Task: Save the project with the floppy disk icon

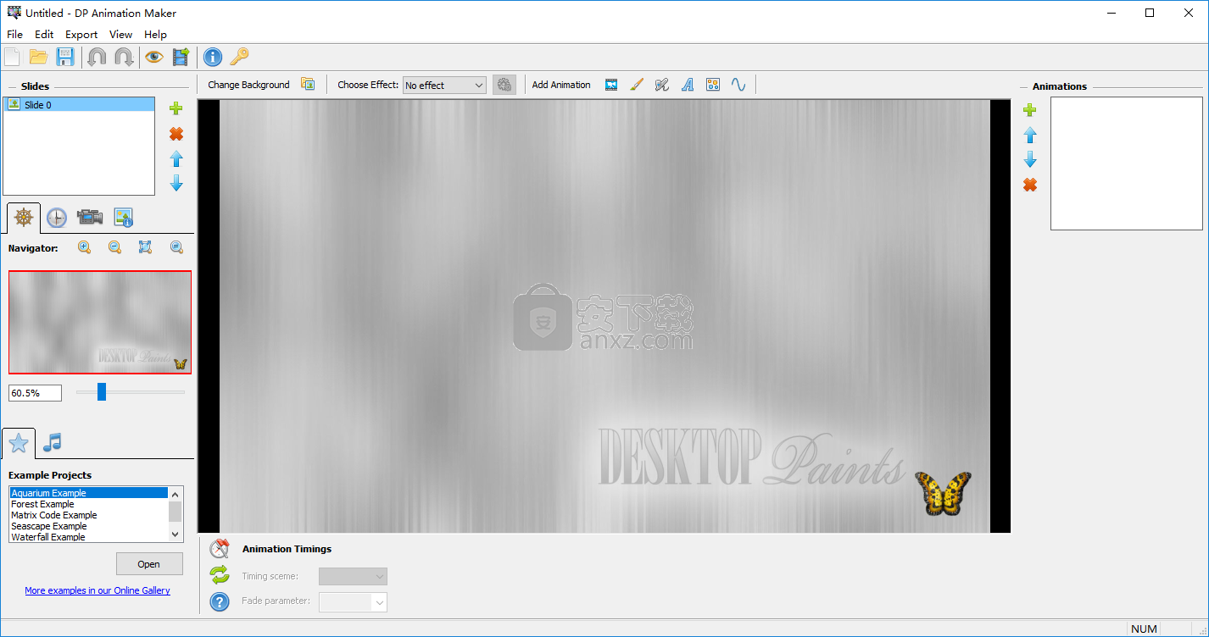Action: (x=65, y=57)
